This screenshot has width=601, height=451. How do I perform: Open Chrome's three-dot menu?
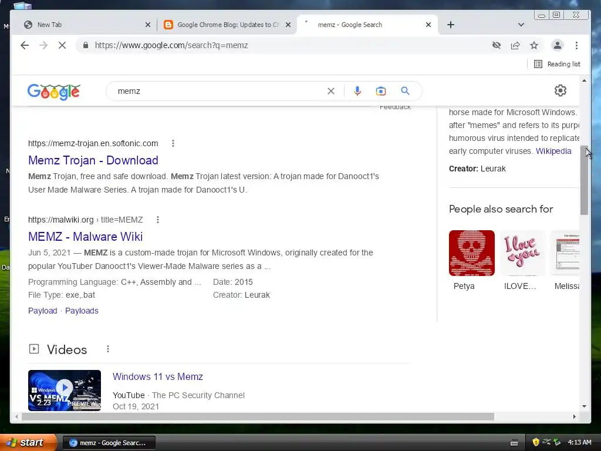[576, 45]
